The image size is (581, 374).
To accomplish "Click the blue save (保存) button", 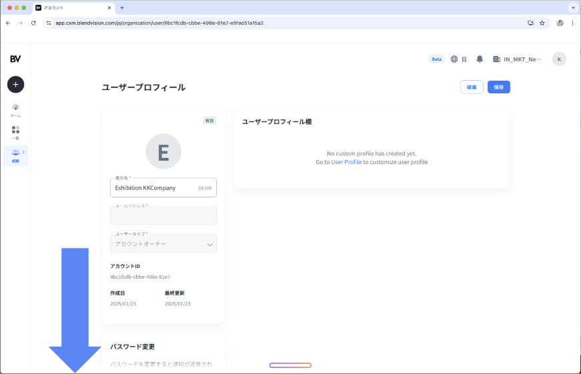I will click(x=499, y=87).
